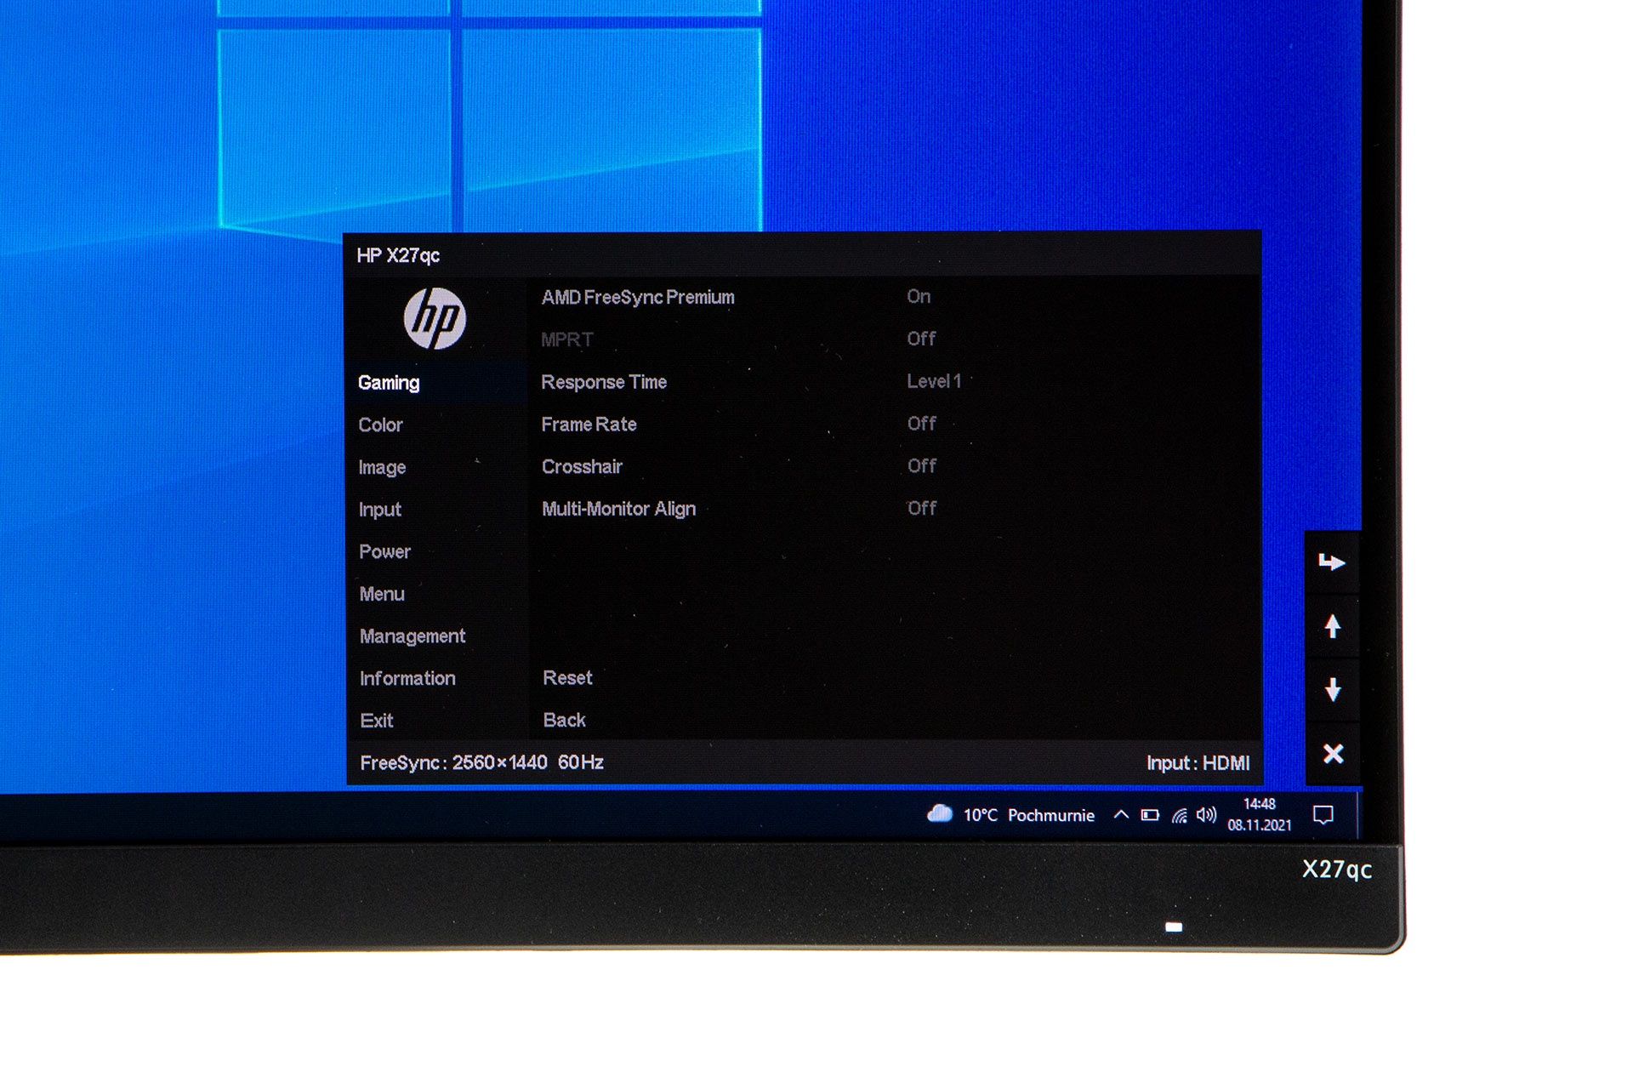Click the FreeSync On value
Image resolution: width=1633 pixels, height=1089 pixels.
coord(919,296)
